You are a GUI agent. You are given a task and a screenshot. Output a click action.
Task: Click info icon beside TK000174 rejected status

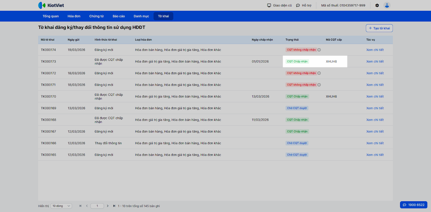pyautogui.click(x=319, y=50)
